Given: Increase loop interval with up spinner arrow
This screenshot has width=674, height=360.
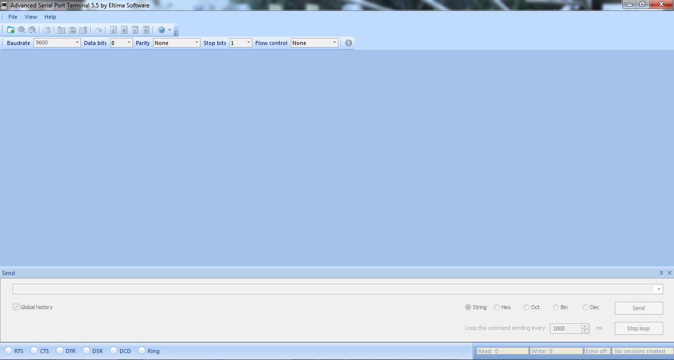Looking at the screenshot, I should [x=585, y=326].
